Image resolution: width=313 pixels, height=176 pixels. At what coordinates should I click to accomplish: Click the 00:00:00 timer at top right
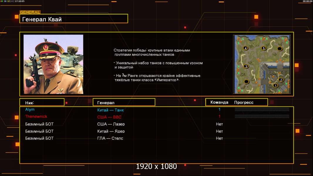[307, 1]
